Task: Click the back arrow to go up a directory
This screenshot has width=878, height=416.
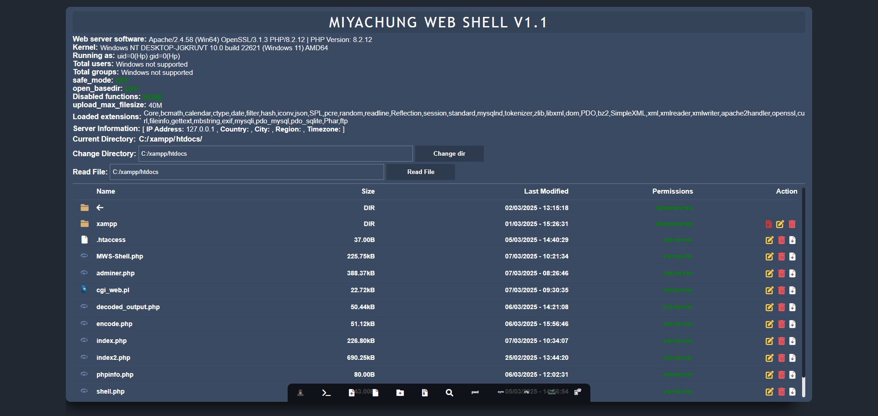Action: 99,208
